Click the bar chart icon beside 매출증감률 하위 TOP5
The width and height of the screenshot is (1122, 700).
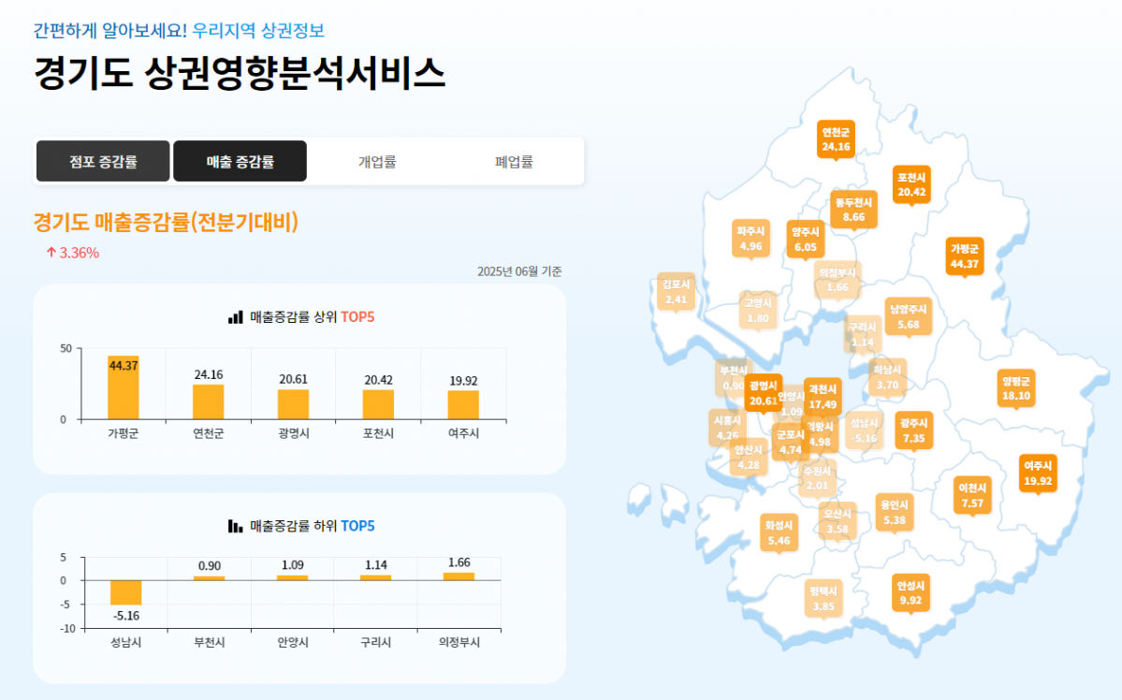[x=238, y=526]
